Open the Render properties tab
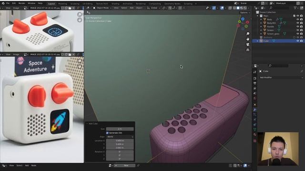Viewport: 305px width, 171px height. tap(255, 78)
